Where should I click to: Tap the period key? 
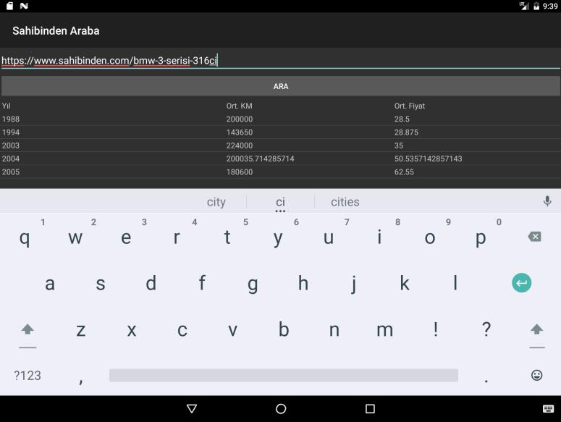tap(486, 381)
